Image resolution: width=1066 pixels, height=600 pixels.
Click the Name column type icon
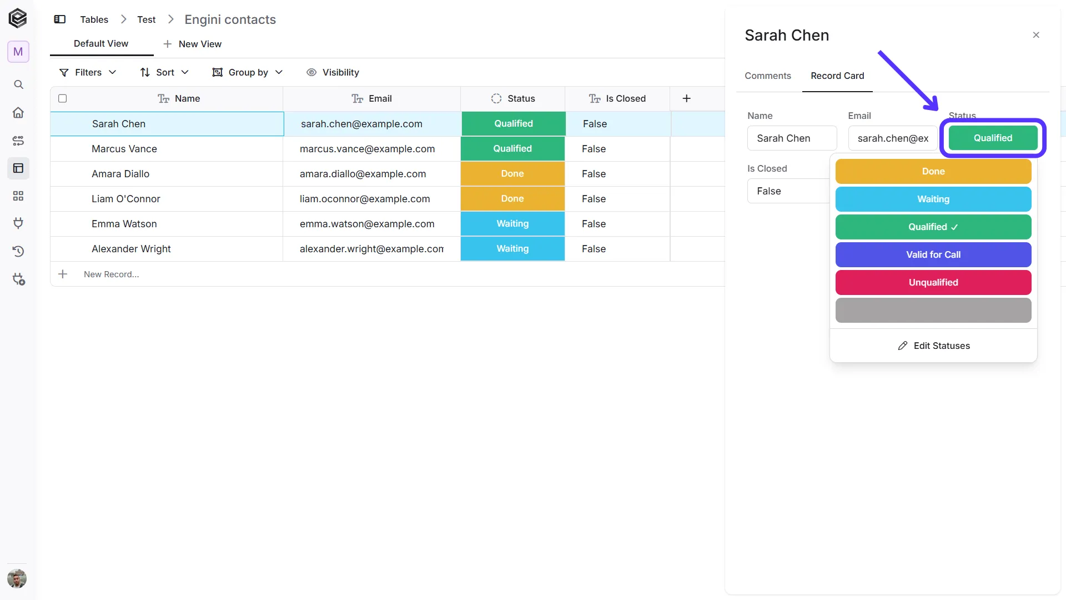(163, 99)
